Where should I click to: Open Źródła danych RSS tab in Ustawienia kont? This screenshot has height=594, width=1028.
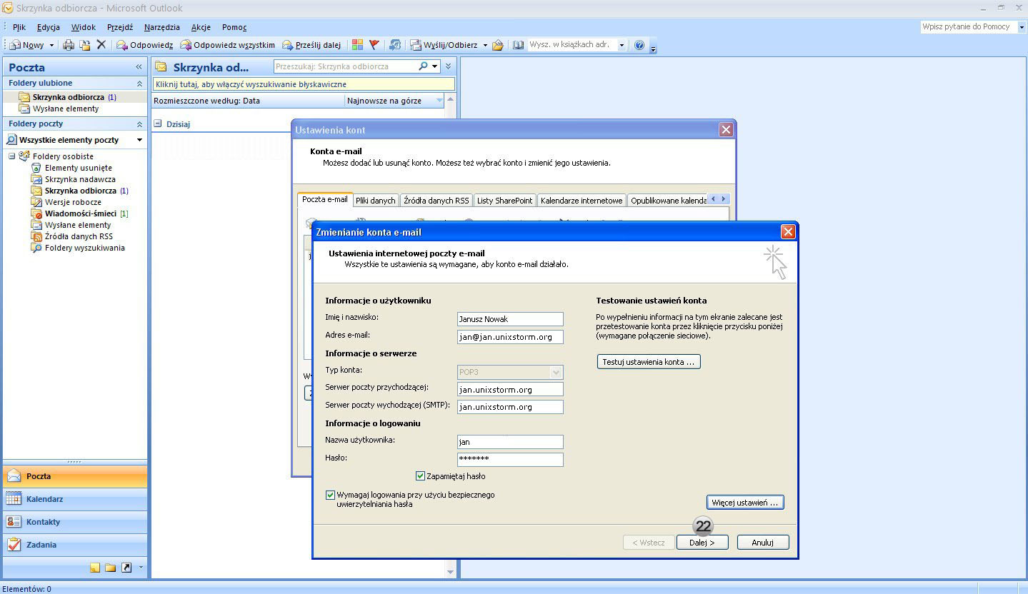[x=436, y=201]
